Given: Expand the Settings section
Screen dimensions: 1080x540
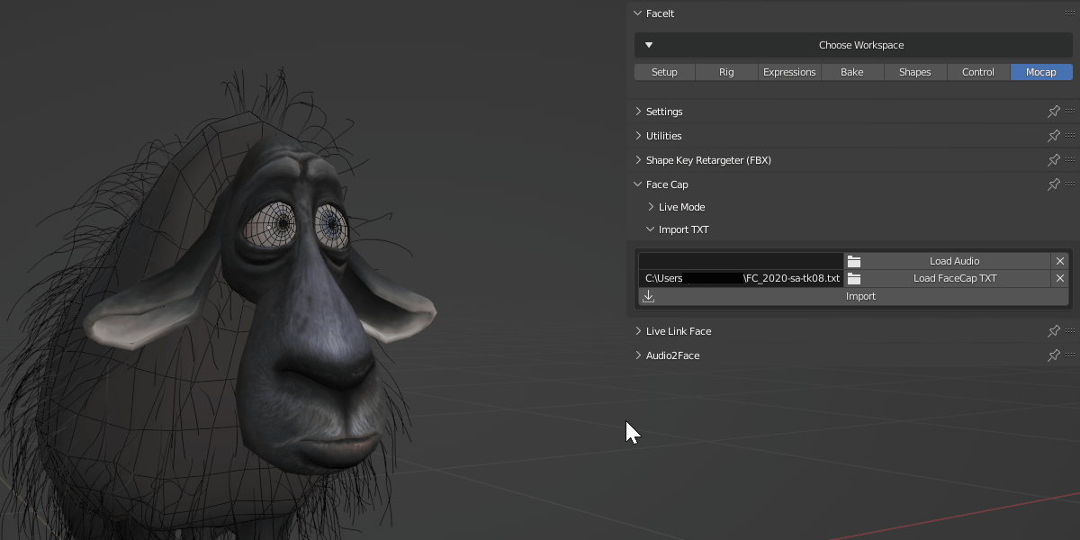Looking at the screenshot, I should 638,112.
